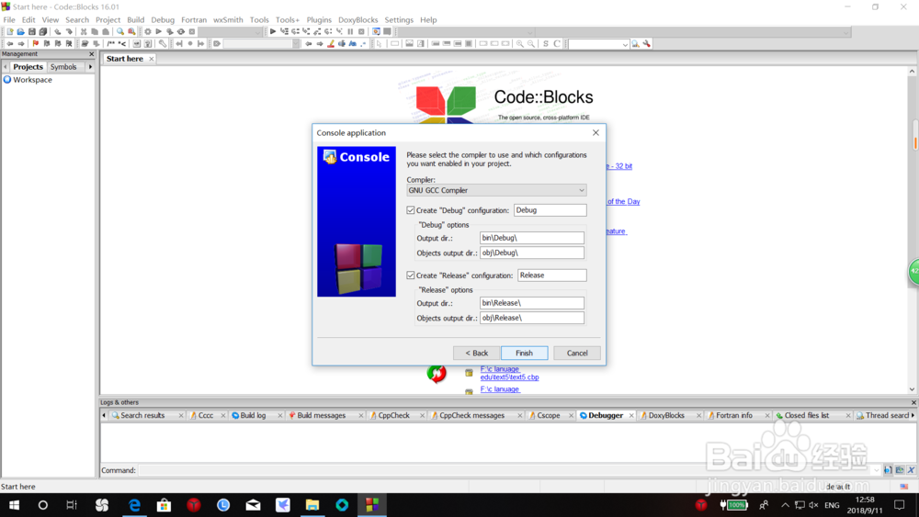919x517 pixels.
Task: Click the Code::Blocks taskbar icon
Action: (x=371, y=505)
